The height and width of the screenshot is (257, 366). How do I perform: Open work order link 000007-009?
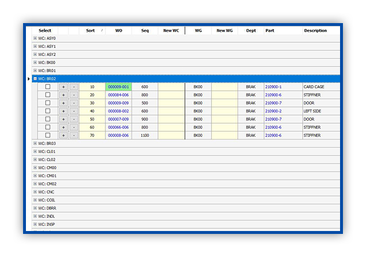click(x=118, y=119)
